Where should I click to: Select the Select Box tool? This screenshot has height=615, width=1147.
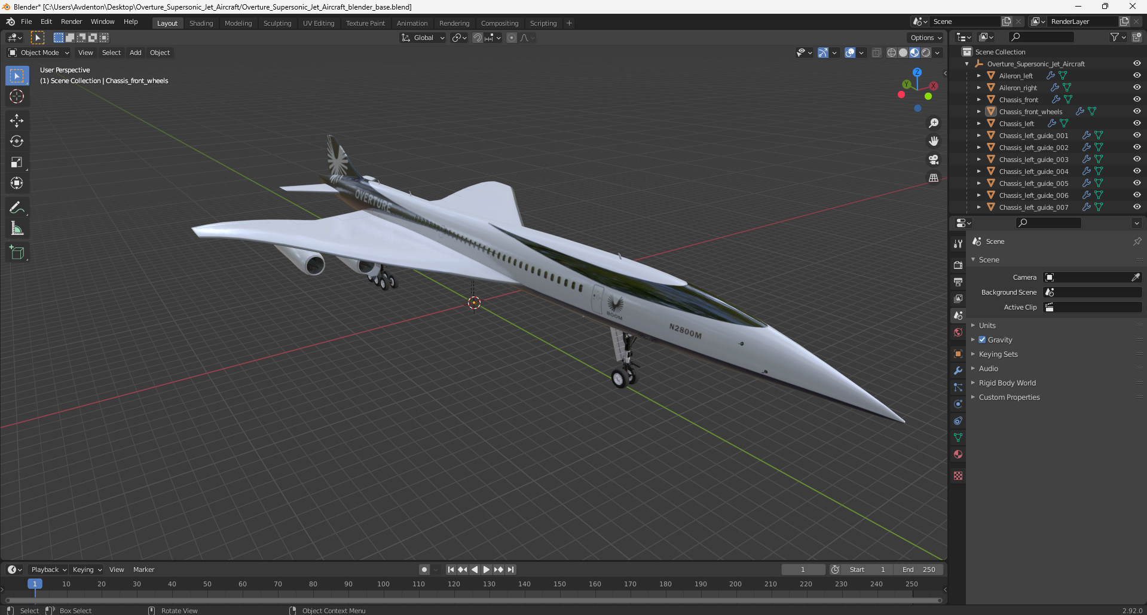17,76
